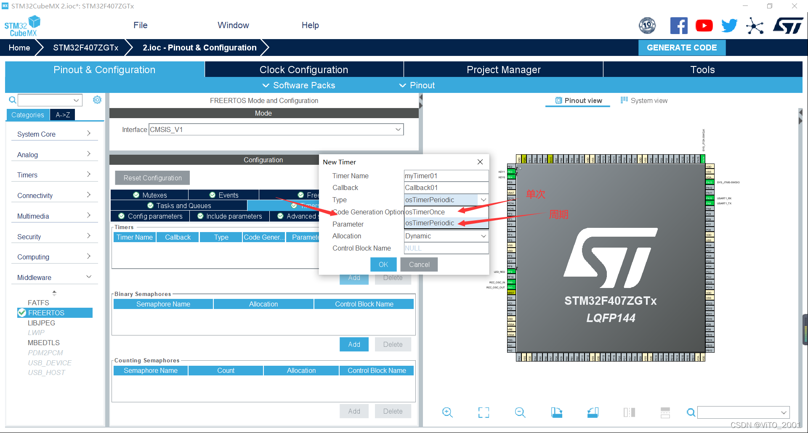
Task: Rotate the chip counter-clockwise icon
Action: coord(593,412)
